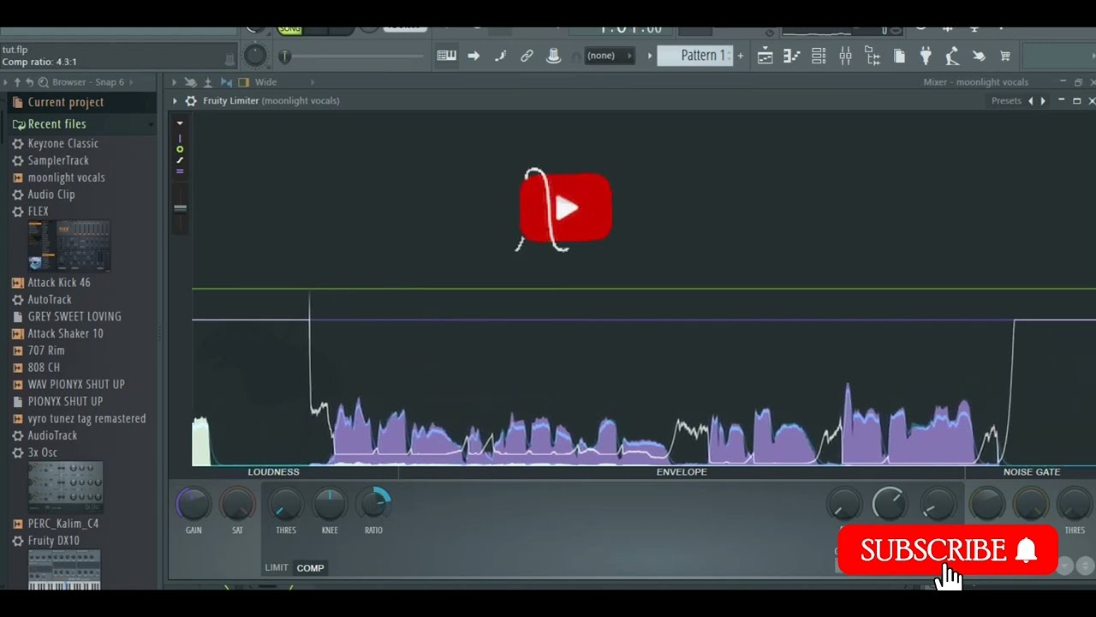Toggle the note/glue tool icon

tap(500, 56)
